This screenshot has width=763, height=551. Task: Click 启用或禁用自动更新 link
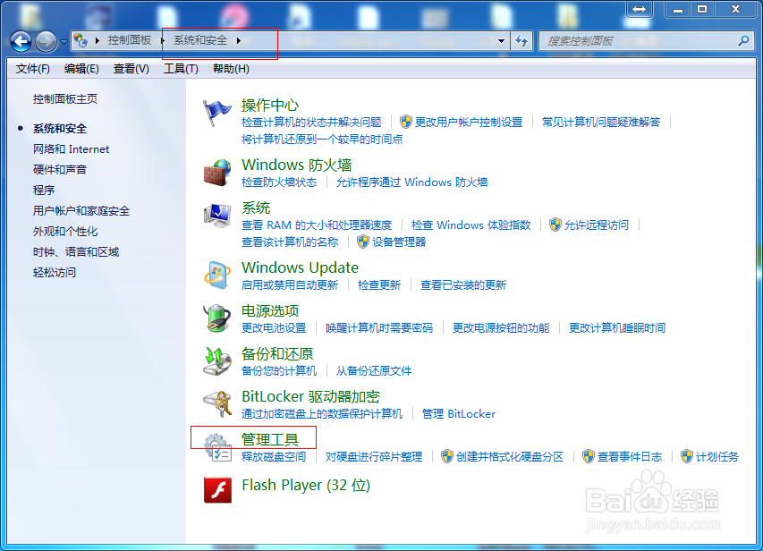point(290,284)
